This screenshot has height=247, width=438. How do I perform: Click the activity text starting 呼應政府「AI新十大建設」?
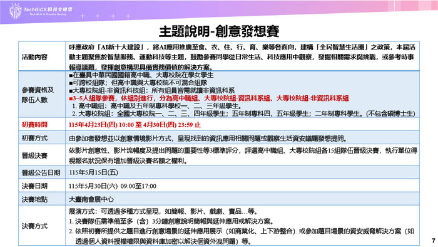tap(242, 57)
